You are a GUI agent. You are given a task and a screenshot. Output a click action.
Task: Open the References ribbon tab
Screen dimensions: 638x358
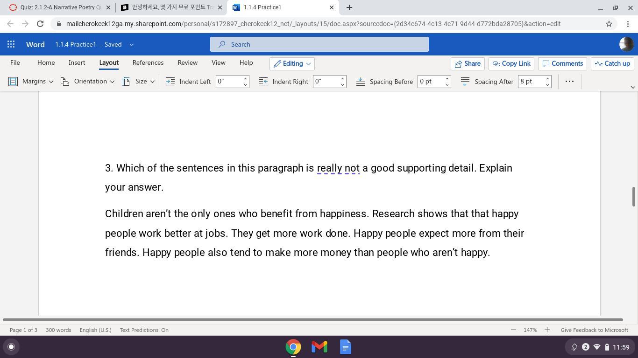[x=148, y=63]
